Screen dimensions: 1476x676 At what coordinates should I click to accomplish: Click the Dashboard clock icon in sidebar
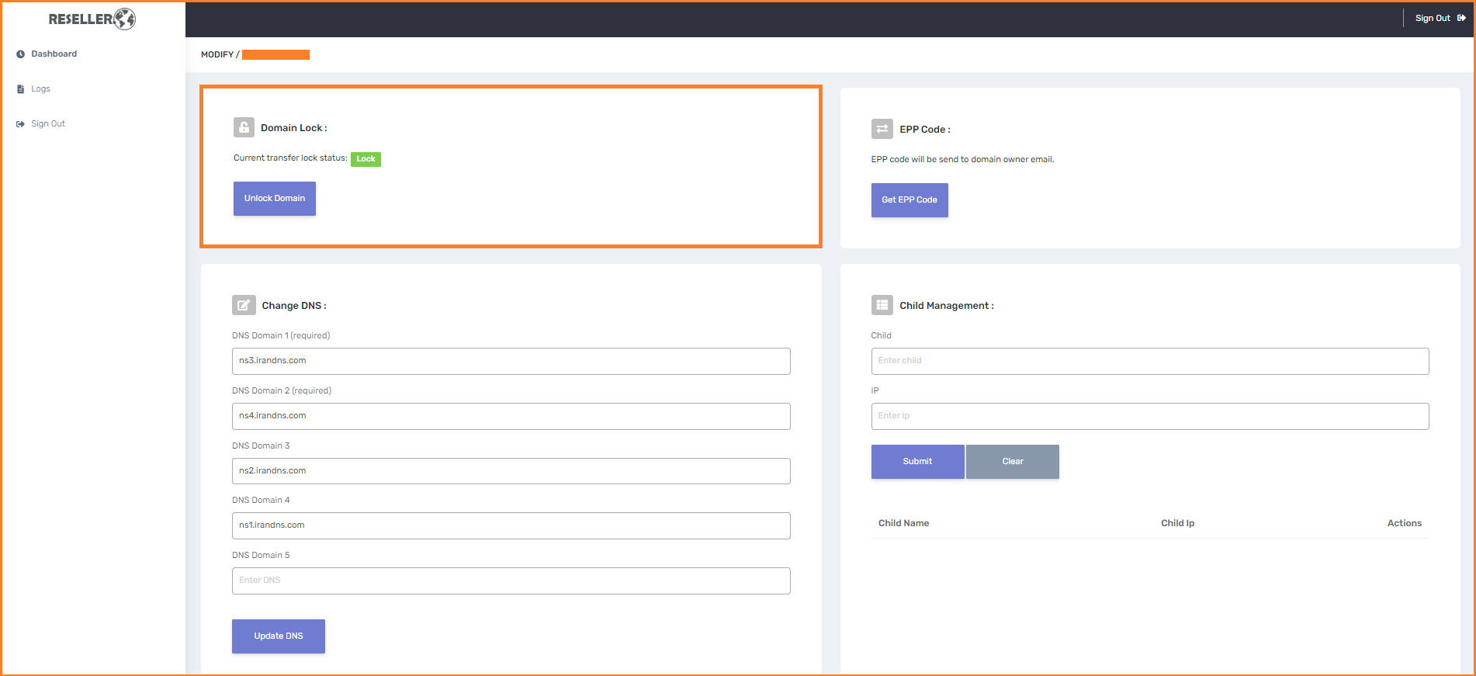[x=20, y=54]
